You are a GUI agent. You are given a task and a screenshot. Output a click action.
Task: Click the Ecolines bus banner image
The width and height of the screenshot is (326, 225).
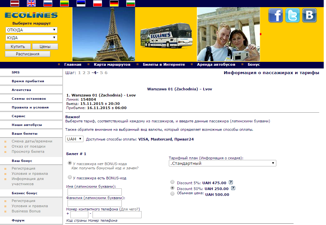[x=166, y=36]
